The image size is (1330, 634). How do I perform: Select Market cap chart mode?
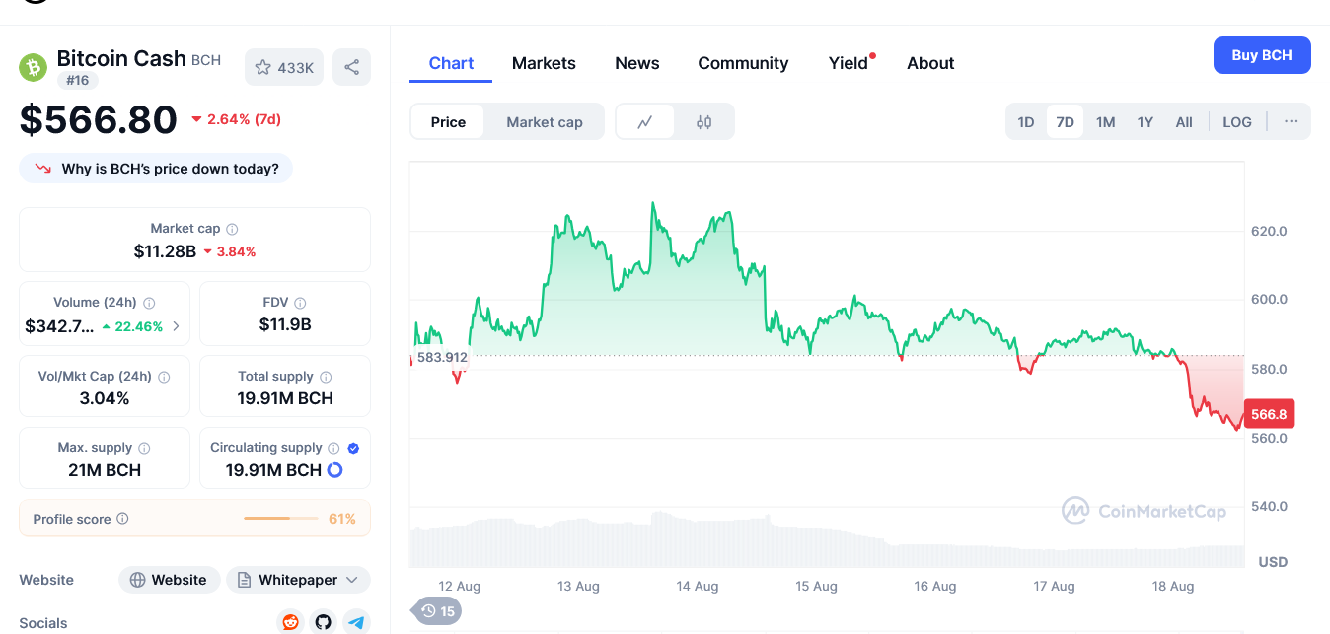(x=545, y=122)
